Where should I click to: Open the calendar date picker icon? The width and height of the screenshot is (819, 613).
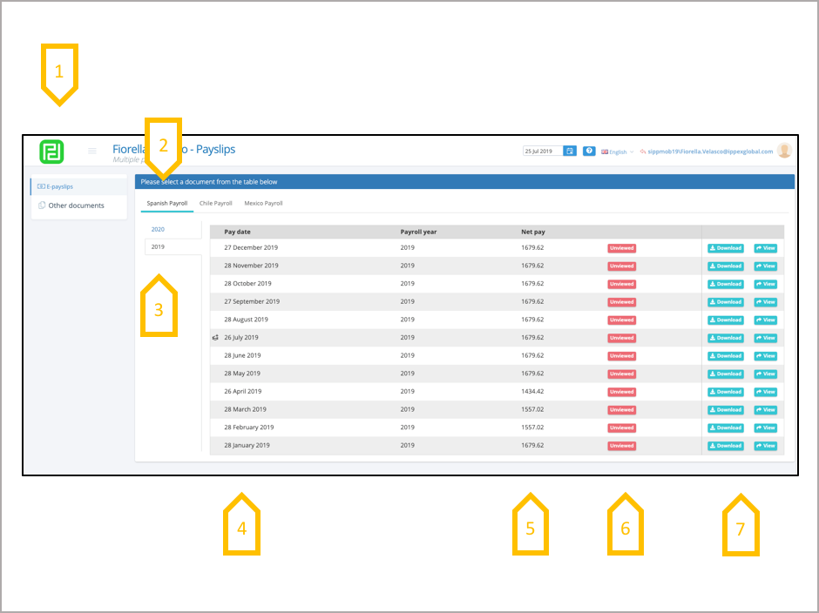(x=570, y=152)
